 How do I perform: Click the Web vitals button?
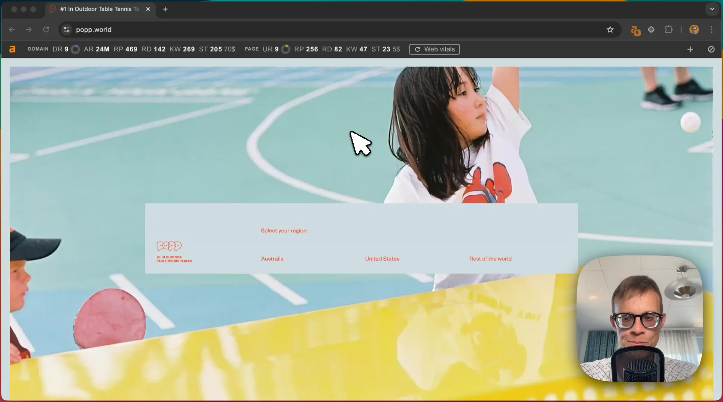pyautogui.click(x=434, y=49)
